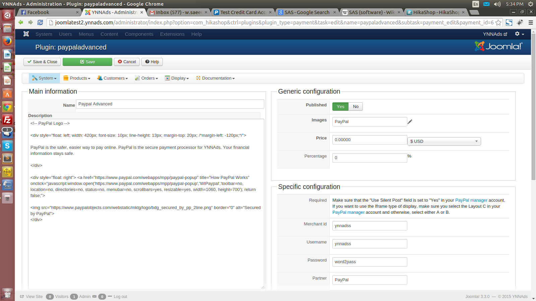The width and height of the screenshot is (536, 301).
Task: Reload the current page
Action: 40,22
